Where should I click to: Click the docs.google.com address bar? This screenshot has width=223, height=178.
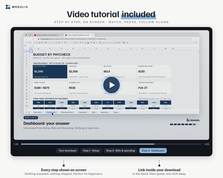(x=115, y=39)
